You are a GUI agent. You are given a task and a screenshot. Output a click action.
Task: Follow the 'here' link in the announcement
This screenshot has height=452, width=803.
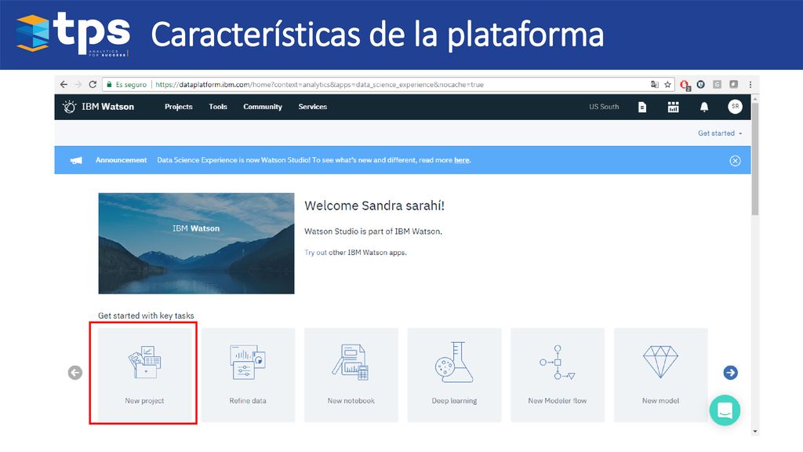click(x=461, y=160)
